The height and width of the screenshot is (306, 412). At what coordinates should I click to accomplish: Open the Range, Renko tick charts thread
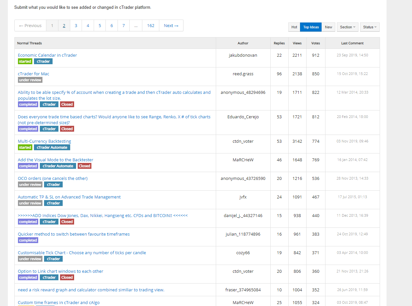click(114, 120)
